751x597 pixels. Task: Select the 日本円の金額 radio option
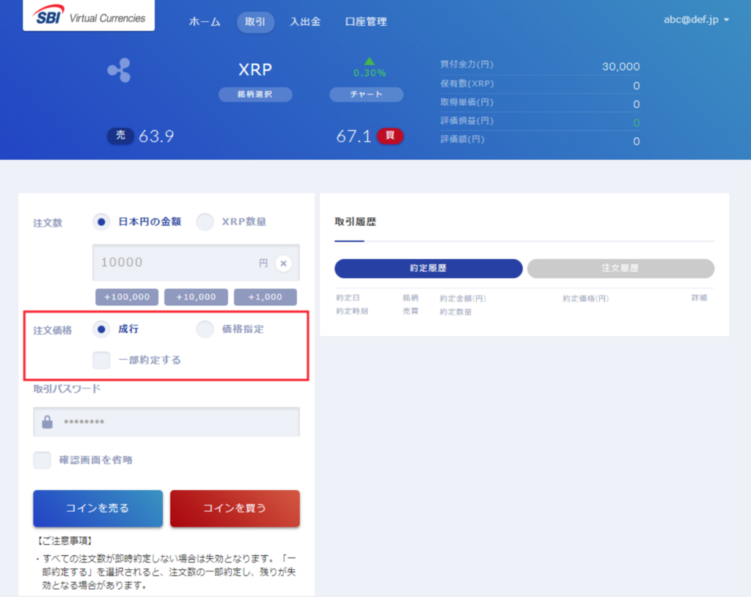click(x=102, y=221)
